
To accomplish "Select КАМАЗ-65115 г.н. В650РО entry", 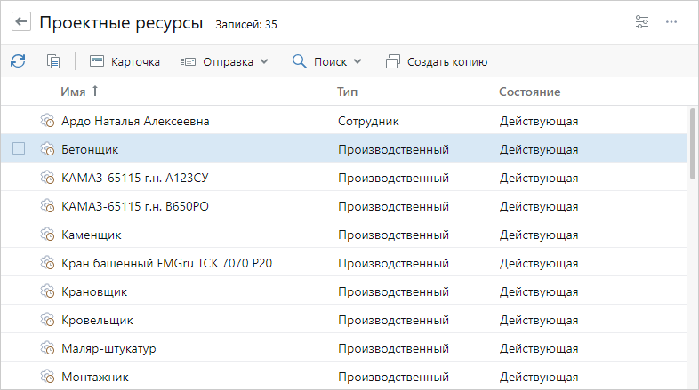I will pos(135,207).
